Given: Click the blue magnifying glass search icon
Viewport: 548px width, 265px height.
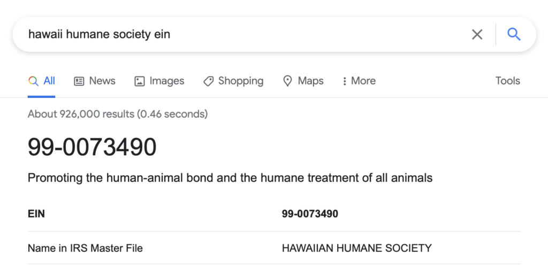Looking at the screenshot, I should tap(514, 35).
